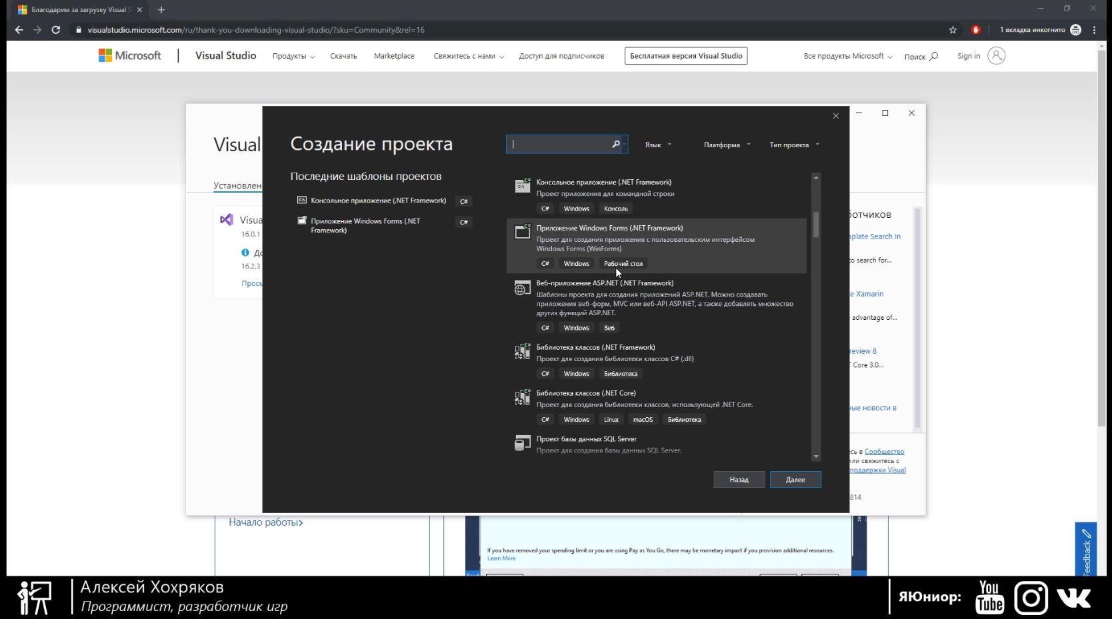Click the browser address bar URL

pos(256,30)
